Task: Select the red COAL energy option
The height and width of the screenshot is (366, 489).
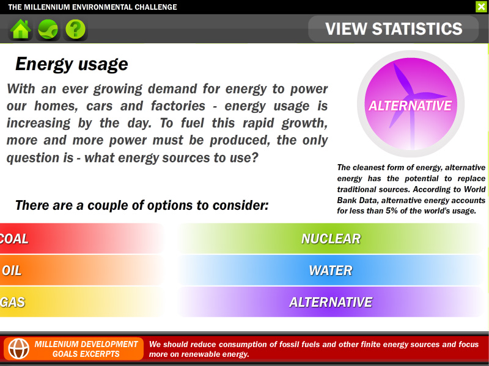Action: coord(82,239)
